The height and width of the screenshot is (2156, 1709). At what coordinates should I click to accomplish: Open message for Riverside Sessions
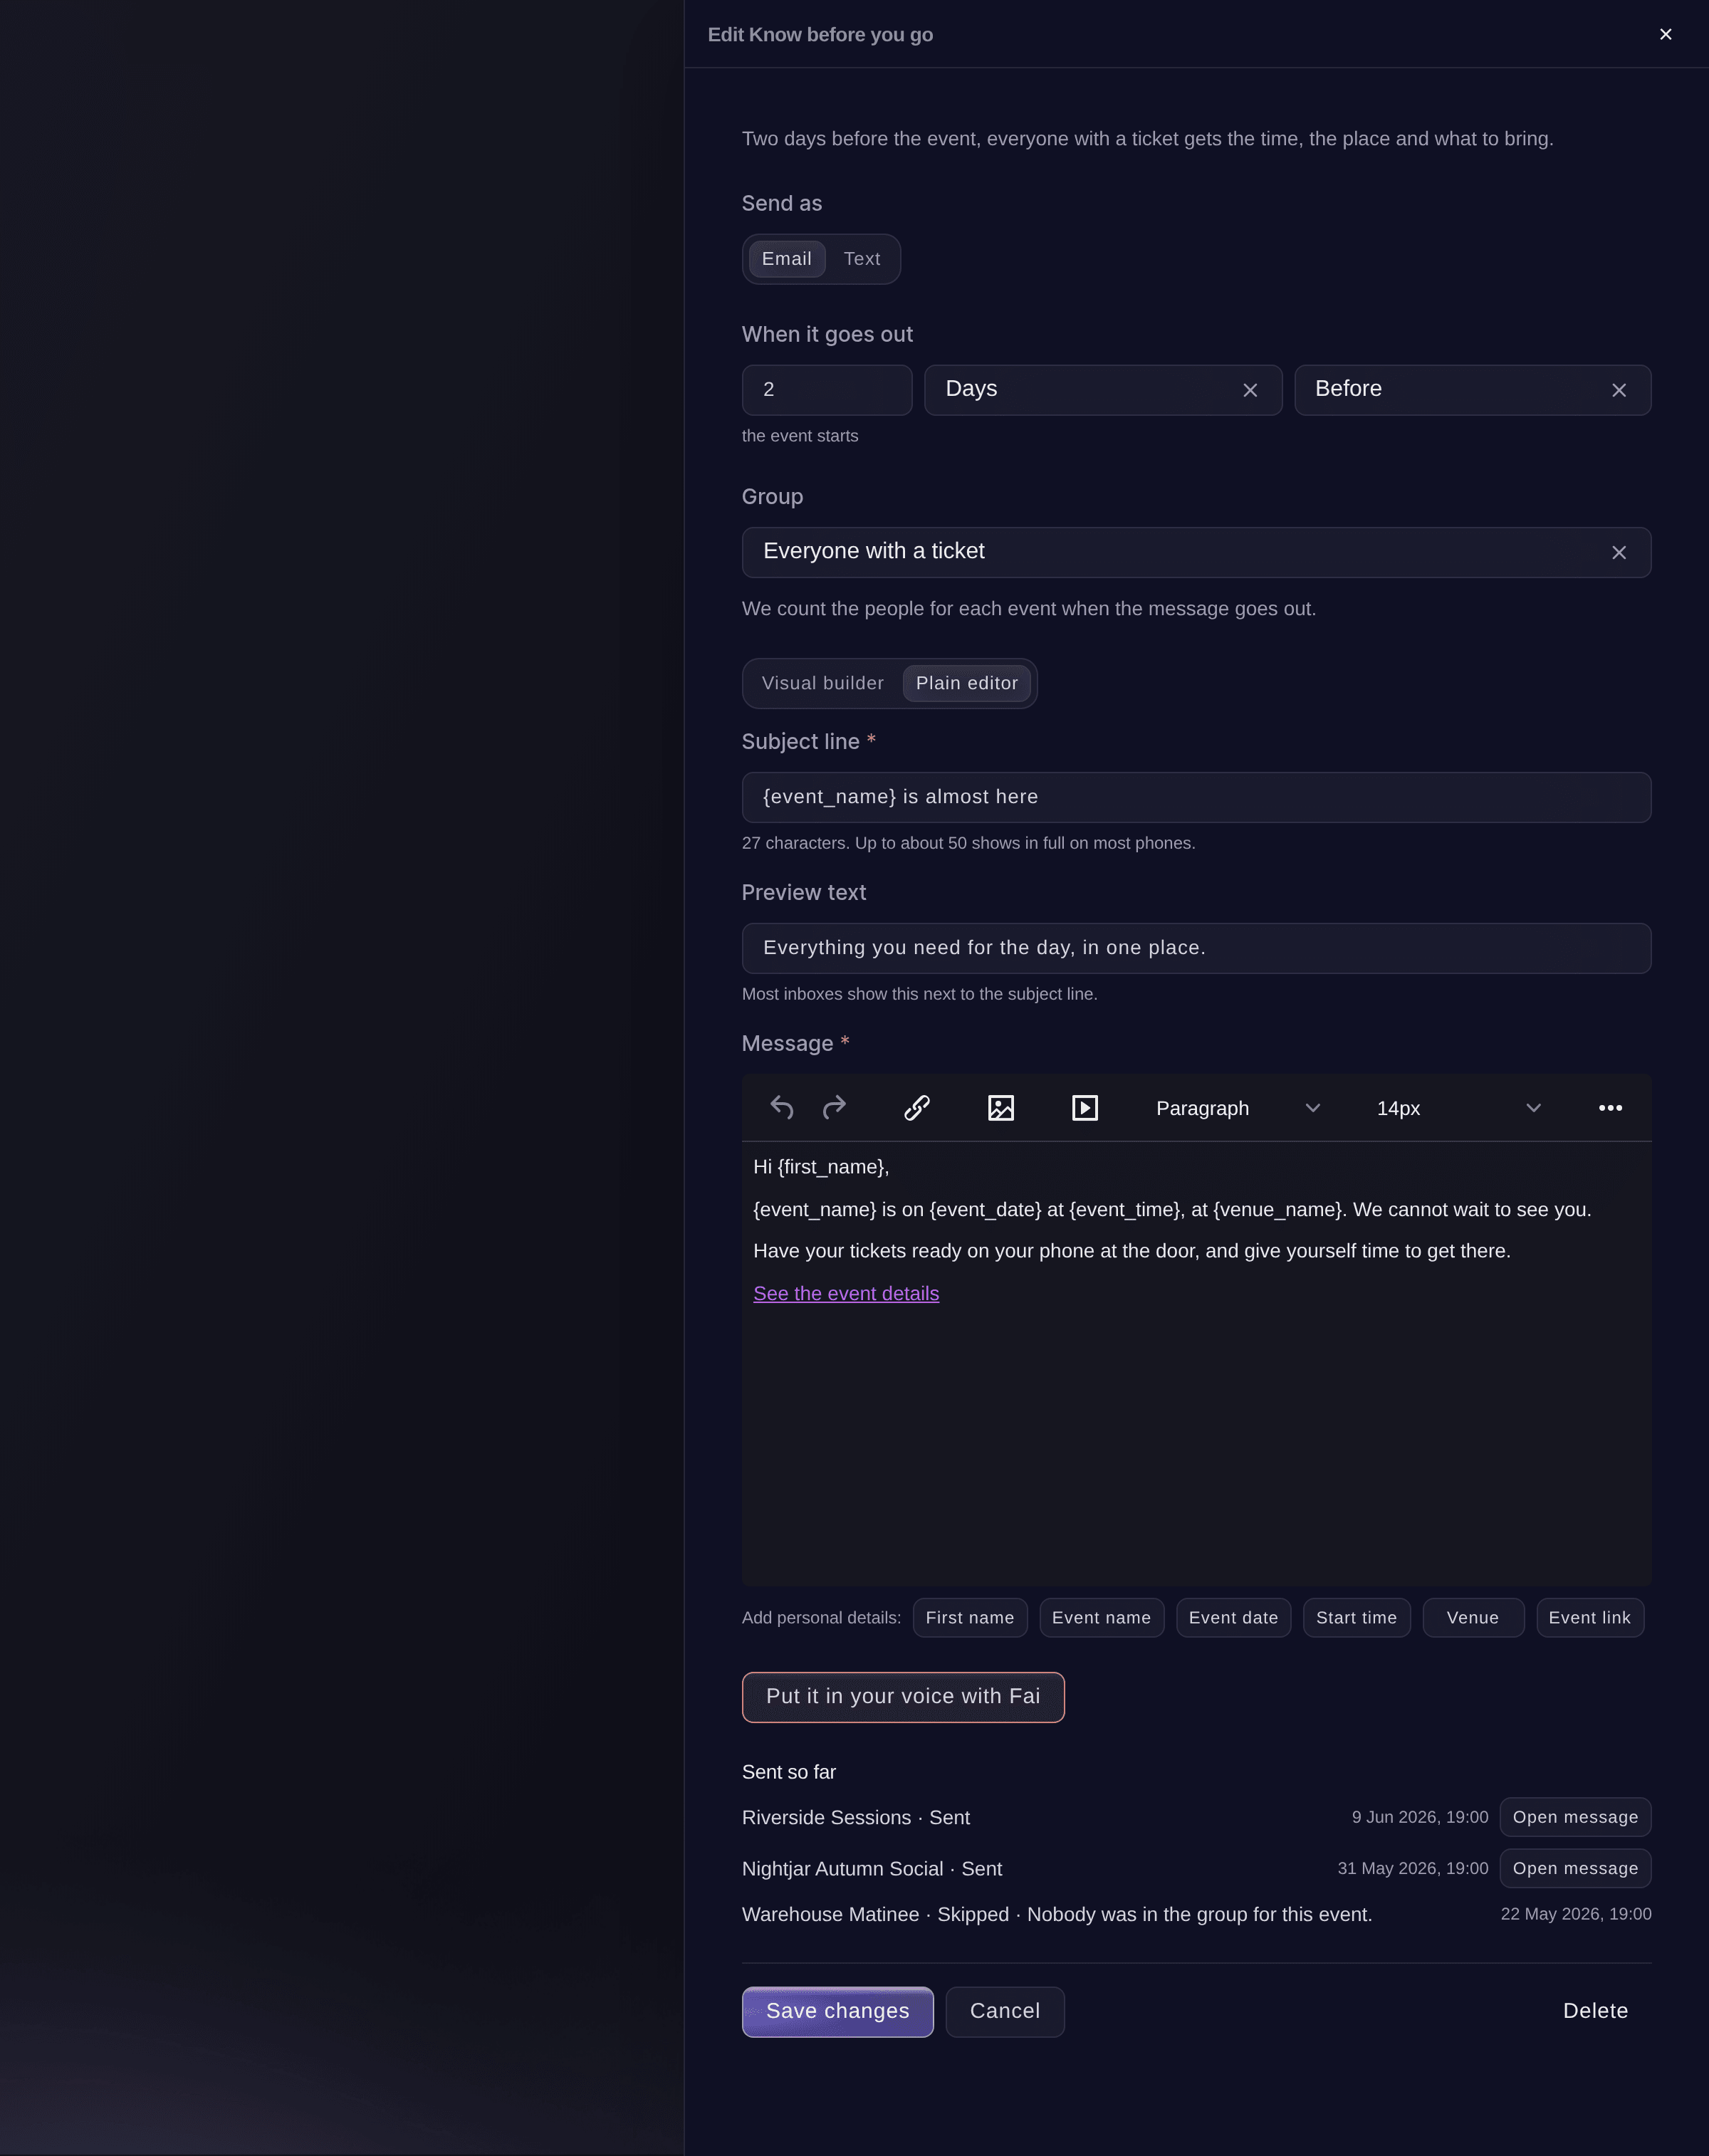[x=1575, y=1817]
